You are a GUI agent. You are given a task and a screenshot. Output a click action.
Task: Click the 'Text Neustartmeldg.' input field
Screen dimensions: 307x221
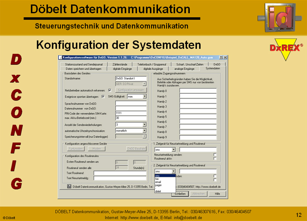(x=120, y=178)
